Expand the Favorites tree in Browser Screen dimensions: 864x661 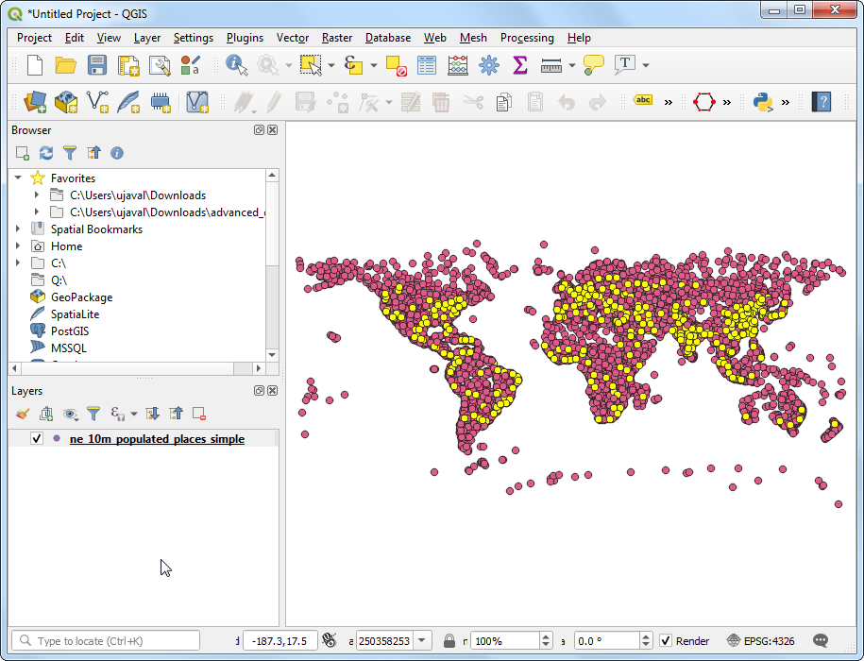pos(18,178)
